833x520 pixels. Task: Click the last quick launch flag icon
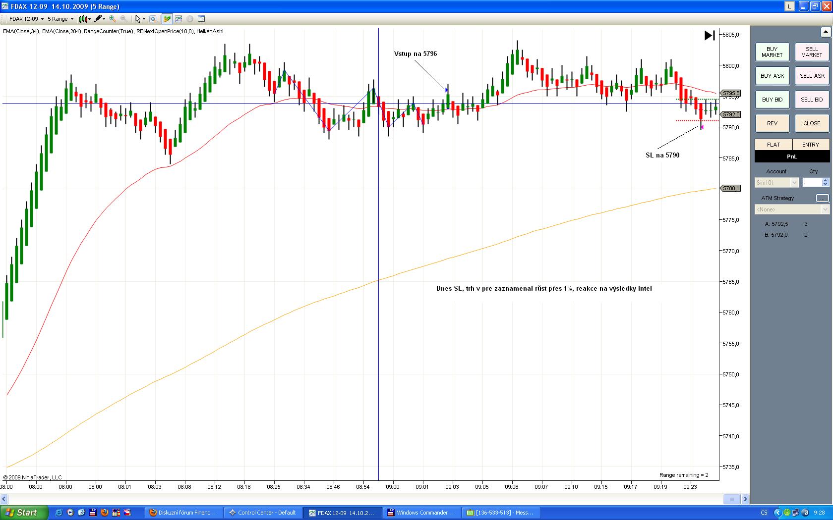pos(127,513)
